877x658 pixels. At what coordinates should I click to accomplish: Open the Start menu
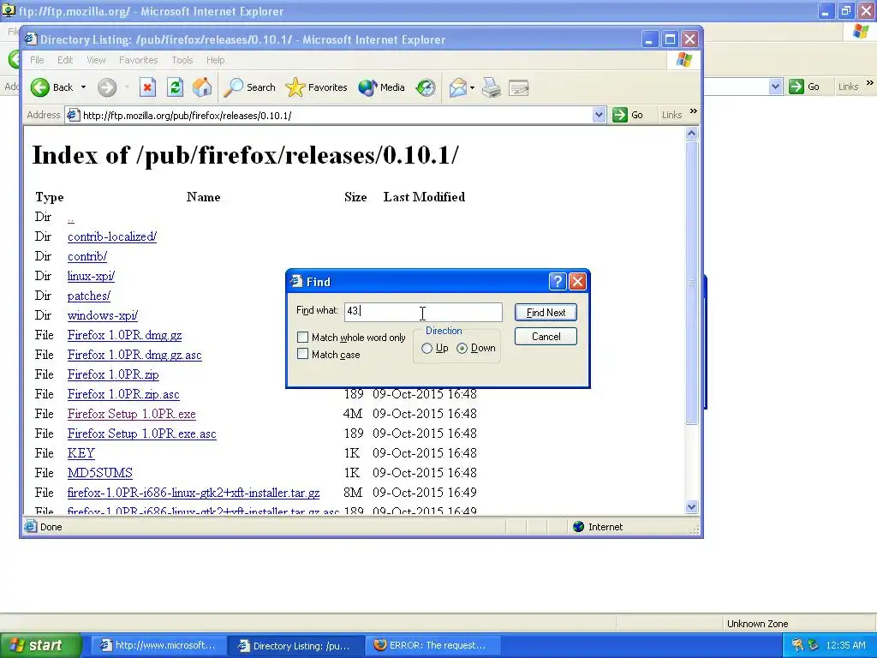(x=39, y=646)
